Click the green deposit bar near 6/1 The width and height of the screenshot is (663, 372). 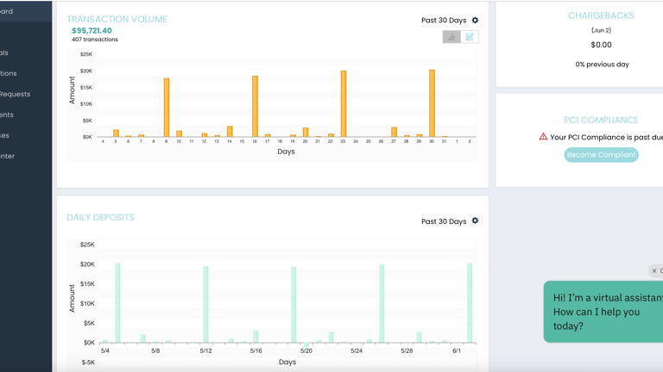point(470,303)
